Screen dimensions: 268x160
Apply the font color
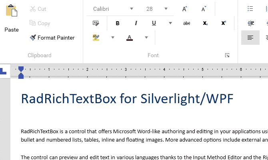[x=129, y=38]
